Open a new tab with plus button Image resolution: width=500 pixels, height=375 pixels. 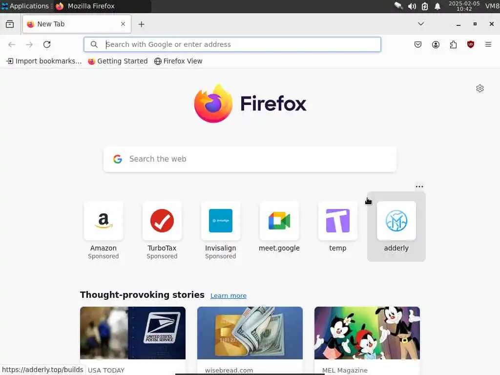tap(141, 24)
